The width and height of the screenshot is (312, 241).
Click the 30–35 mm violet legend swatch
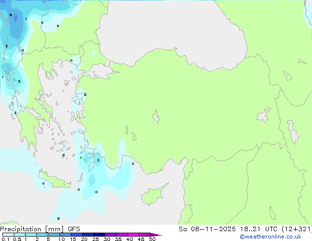pos(111,235)
